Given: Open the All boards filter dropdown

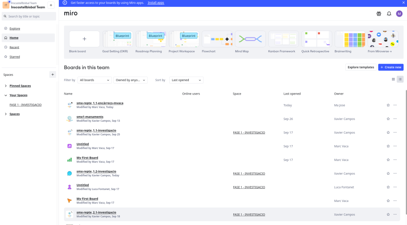Looking at the screenshot, I should [94, 80].
